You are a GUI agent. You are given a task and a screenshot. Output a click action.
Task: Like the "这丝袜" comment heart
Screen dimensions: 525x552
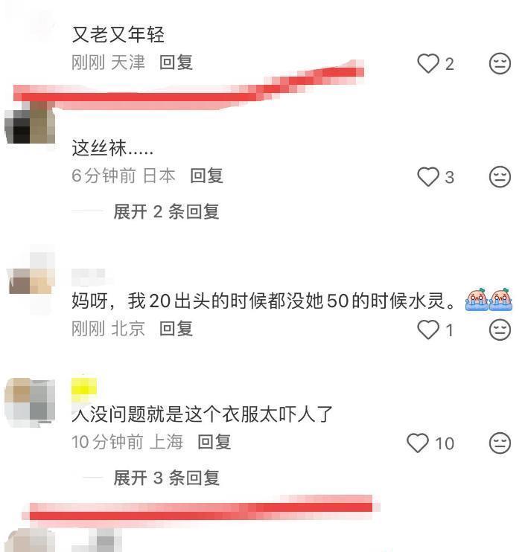(x=427, y=177)
